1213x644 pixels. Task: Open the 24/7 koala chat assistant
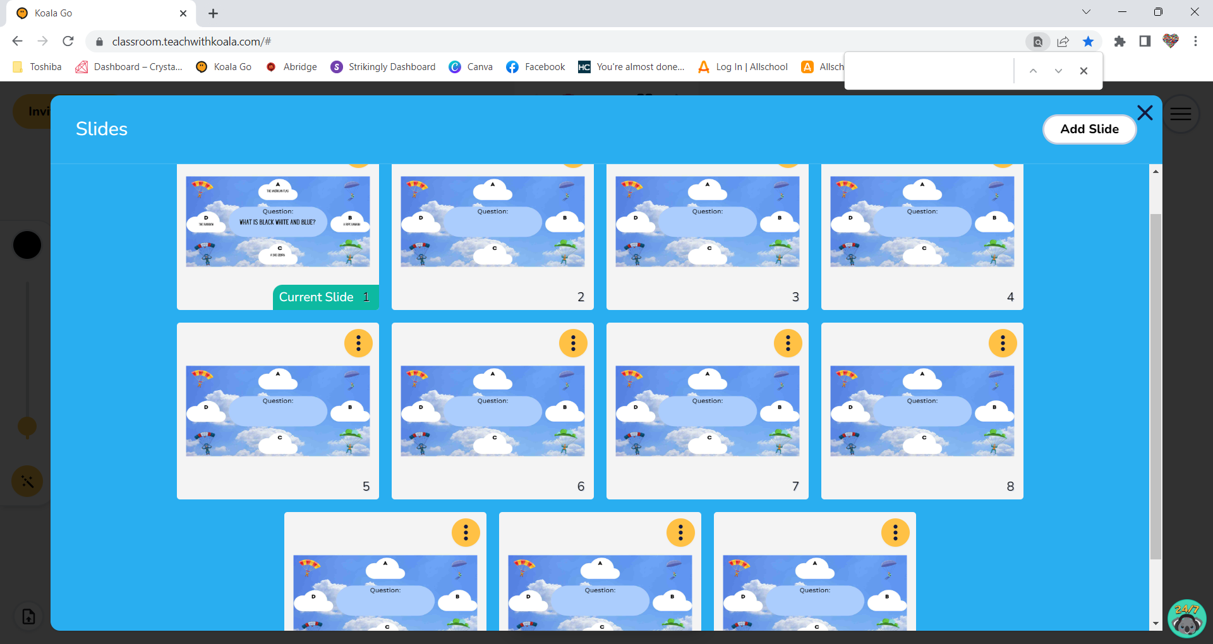click(x=1187, y=619)
